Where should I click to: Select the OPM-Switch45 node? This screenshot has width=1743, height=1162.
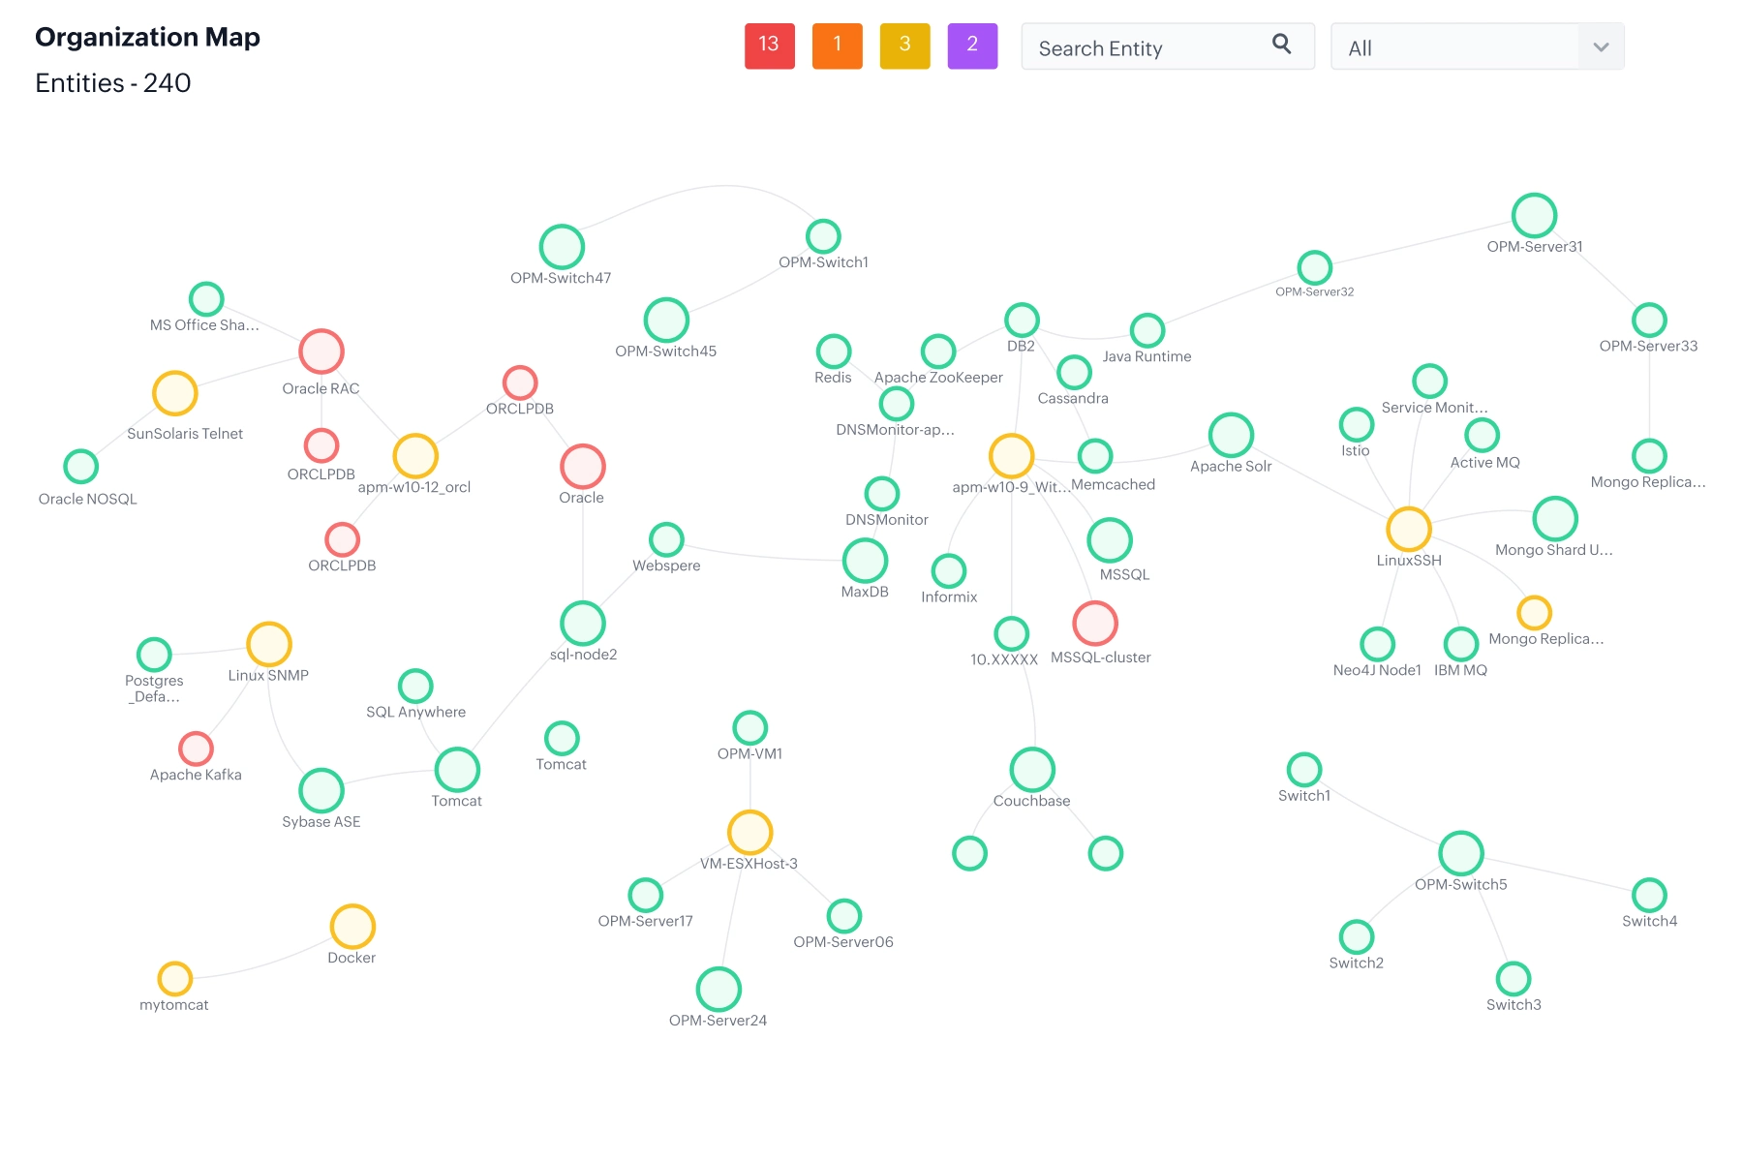pyautogui.click(x=666, y=320)
